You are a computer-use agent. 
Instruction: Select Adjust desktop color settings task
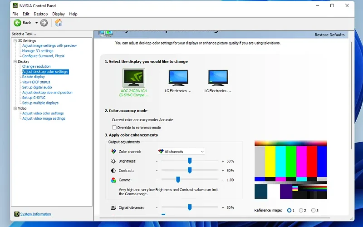[x=45, y=72]
